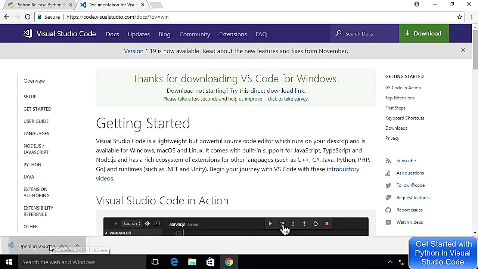This screenshot has width=478, height=269.
Task: Expand the SETUP section in sidebar
Action: click(30, 96)
